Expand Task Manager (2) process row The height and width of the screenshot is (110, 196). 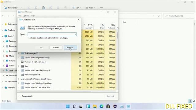pyautogui.click(x=19, y=53)
